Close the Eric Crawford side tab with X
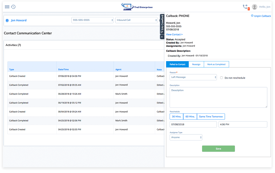 [x=162, y=37]
